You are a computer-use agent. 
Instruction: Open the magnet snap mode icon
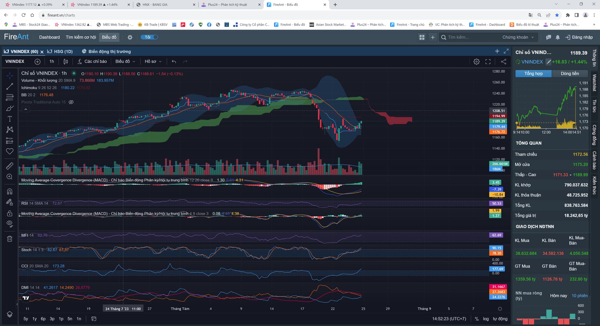click(x=10, y=192)
